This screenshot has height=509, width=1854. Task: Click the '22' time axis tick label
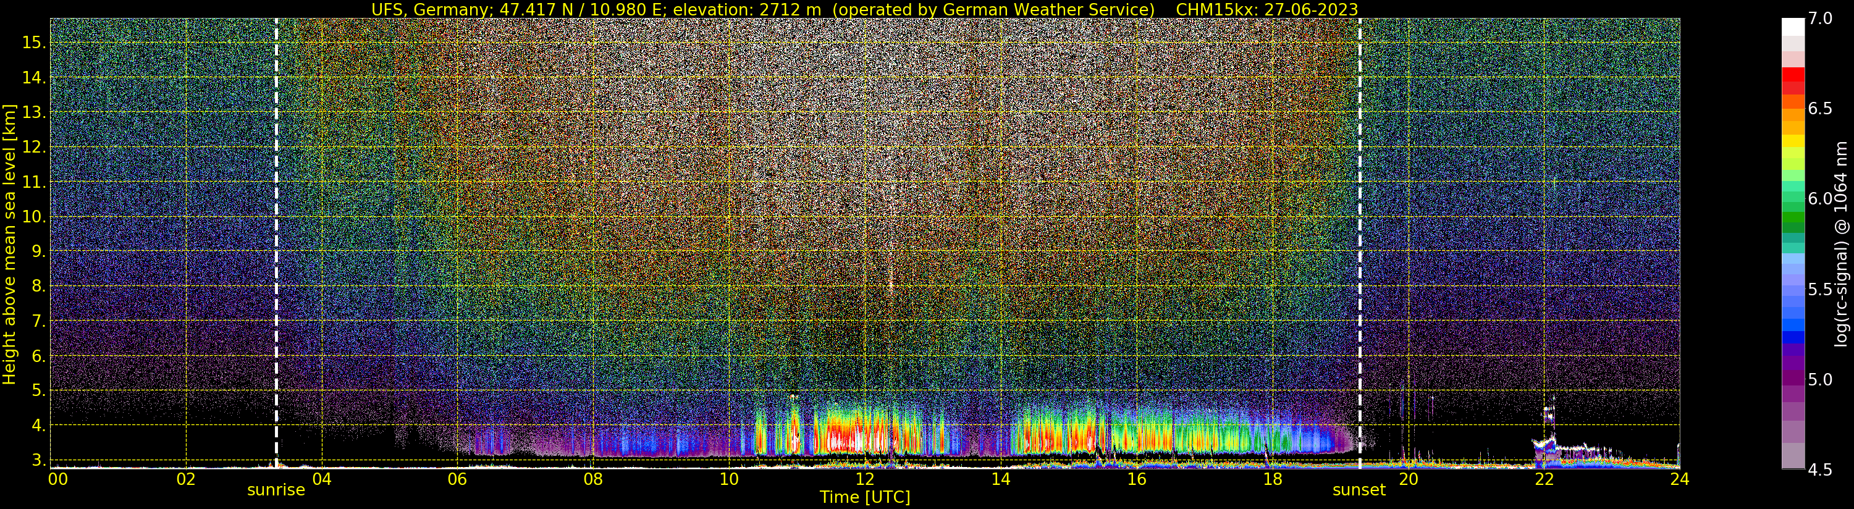coord(1544,479)
